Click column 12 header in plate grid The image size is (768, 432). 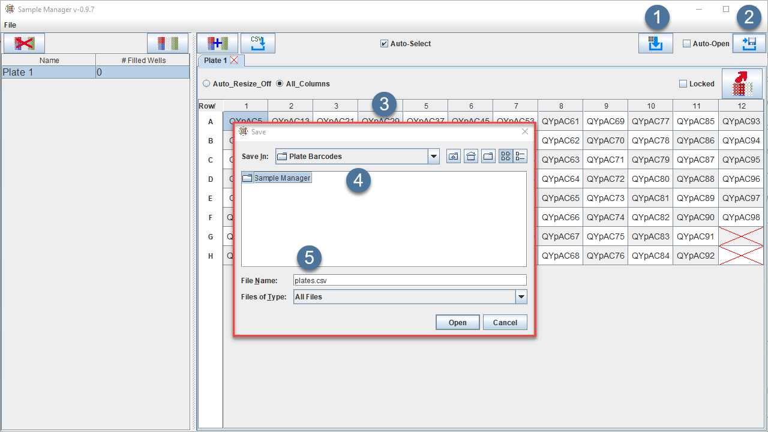point(742,106)
